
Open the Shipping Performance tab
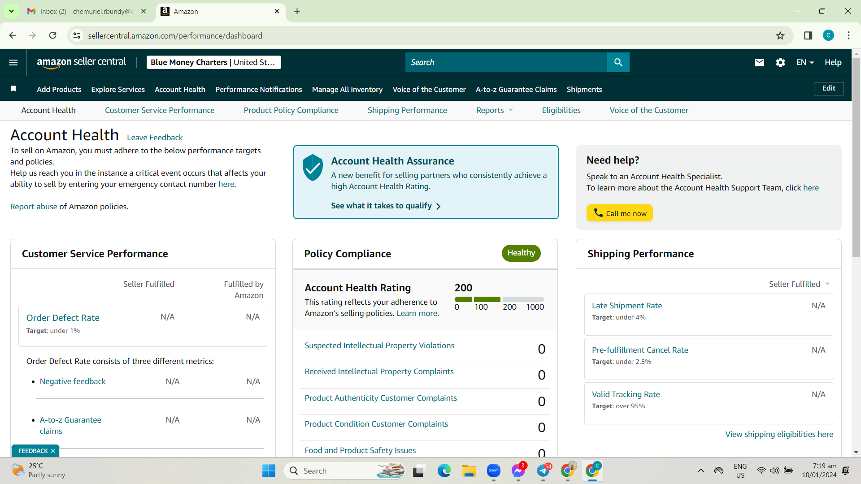pyautogui.click(x=407, y=110)
